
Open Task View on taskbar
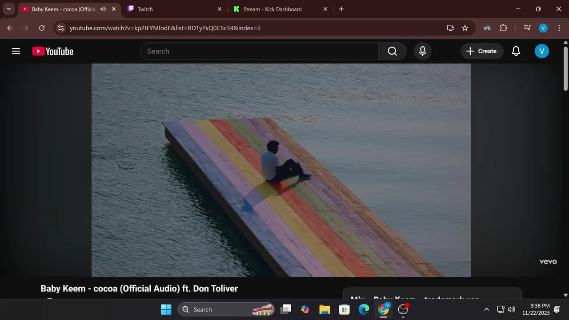(x=286, y=309)
